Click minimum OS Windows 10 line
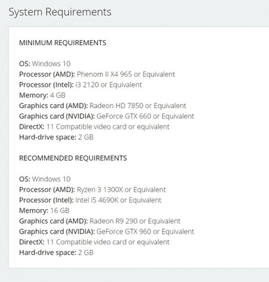Screen dimensions: 269x282 (x=45, y=63)
